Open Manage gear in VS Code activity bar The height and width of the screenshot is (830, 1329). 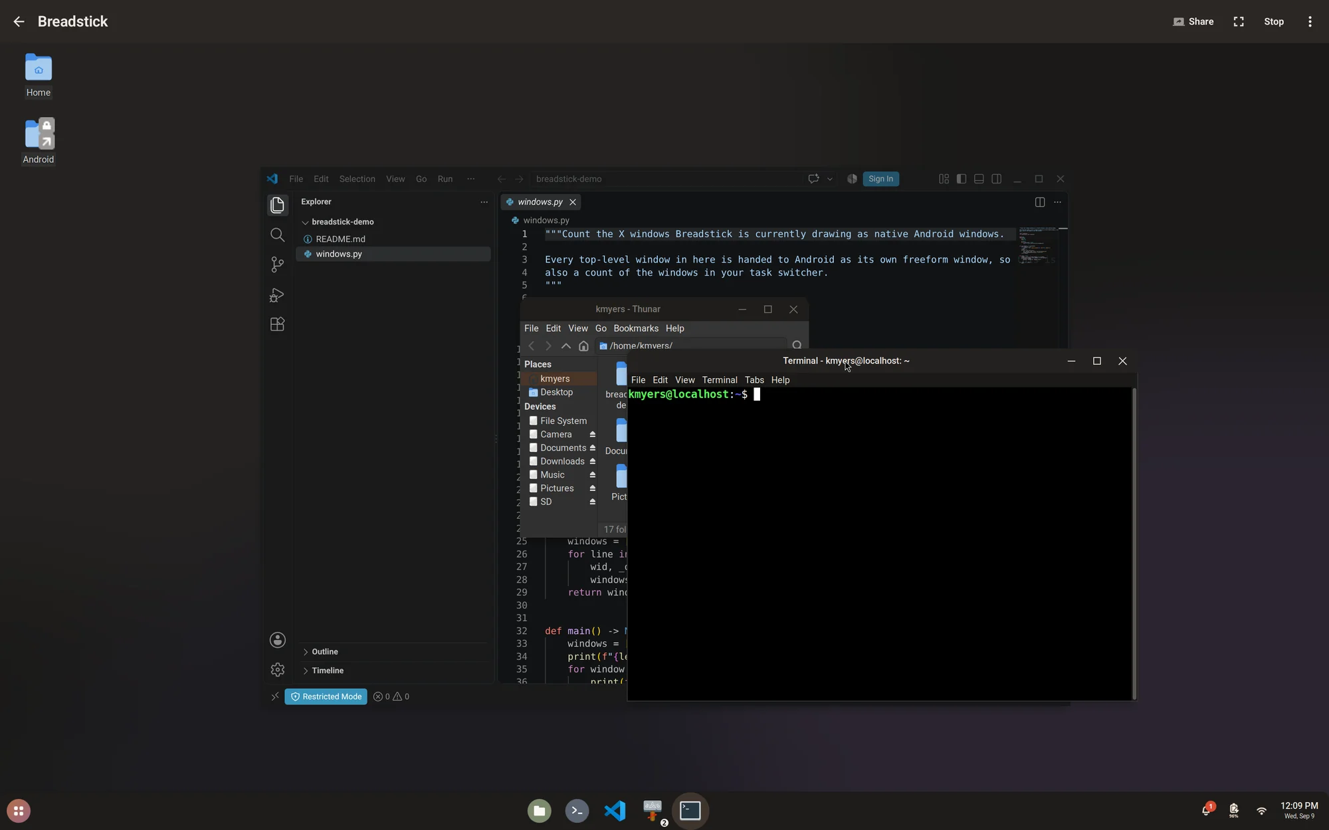278,670
